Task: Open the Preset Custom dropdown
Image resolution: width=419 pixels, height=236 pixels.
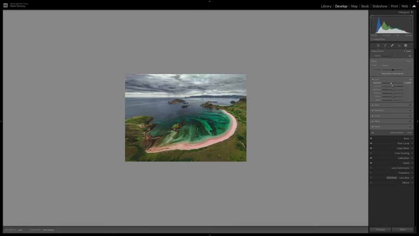Action: pos(385,65)
